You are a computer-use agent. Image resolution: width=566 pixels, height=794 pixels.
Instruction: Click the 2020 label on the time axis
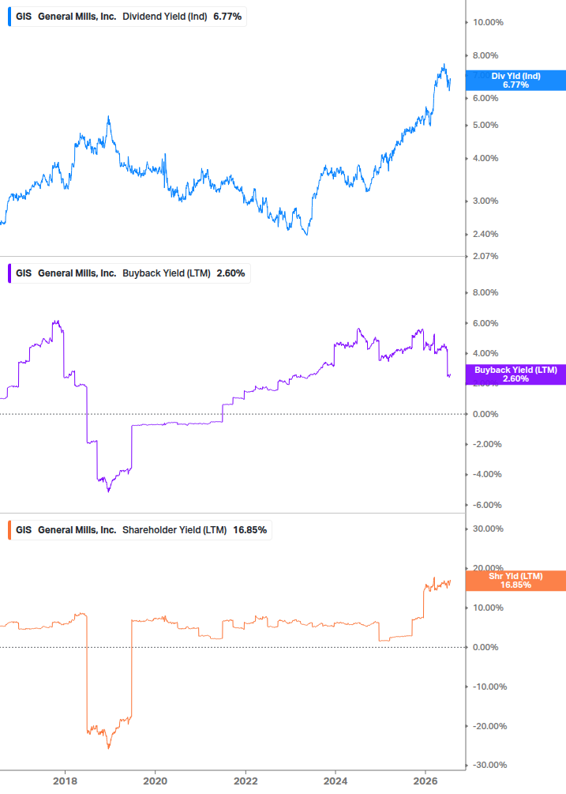pyautogui.click(x=156, y=781)
